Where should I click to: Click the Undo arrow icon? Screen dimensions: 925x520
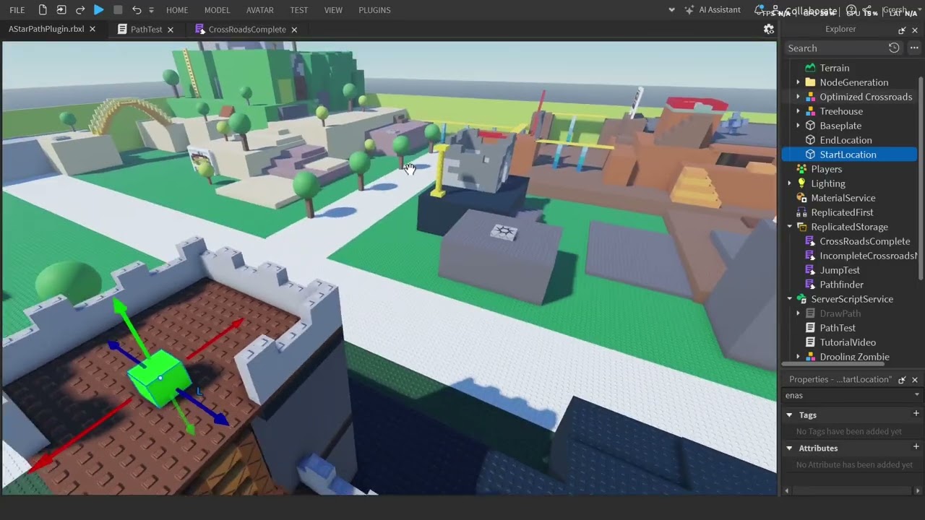coord(137,10)
